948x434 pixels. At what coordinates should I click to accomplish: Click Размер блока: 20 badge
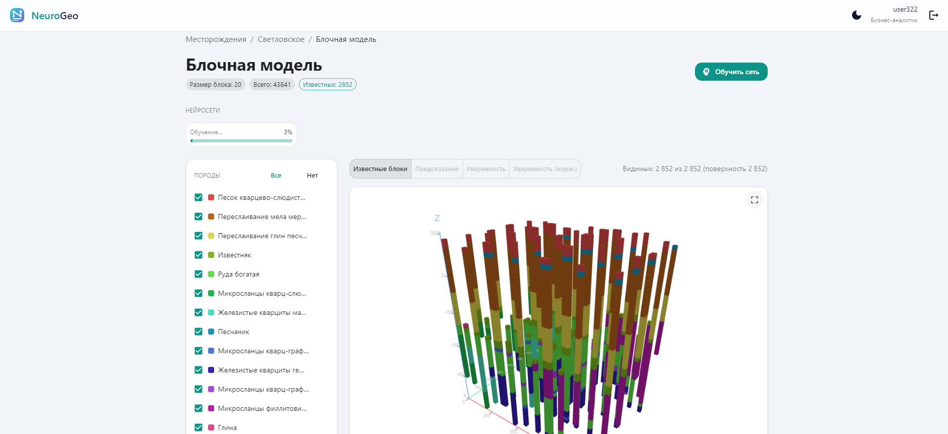pyautogui.click(x=216, y=85)
